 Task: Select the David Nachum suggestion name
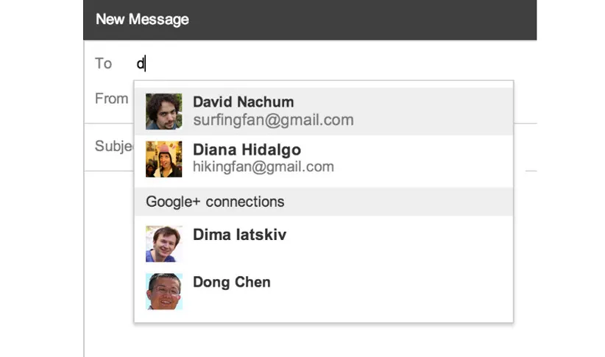[243, 102]
